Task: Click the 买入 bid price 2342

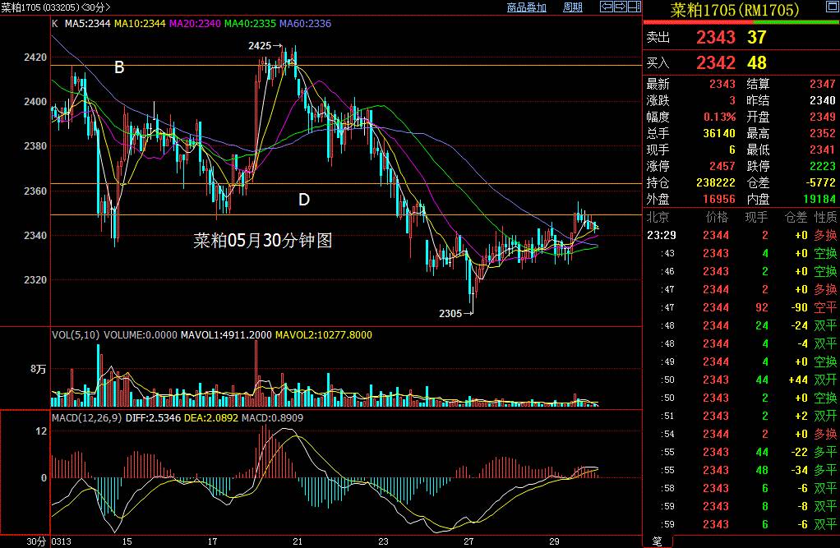Action: [716, 62]
